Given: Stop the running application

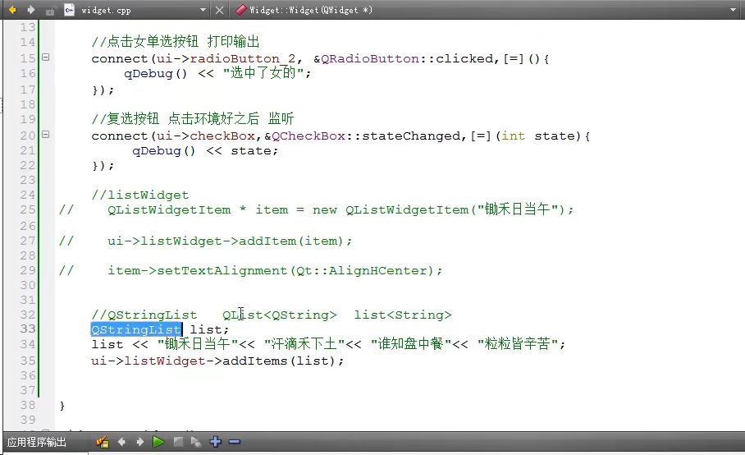Looking at the screenshot, I should pyautogui.click(x=178, y=442).
